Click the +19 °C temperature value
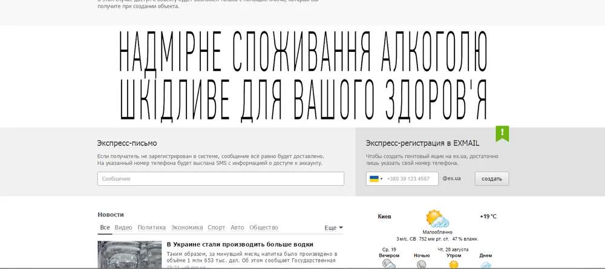This screenshot has height=269, width=605. pos(488,217)
